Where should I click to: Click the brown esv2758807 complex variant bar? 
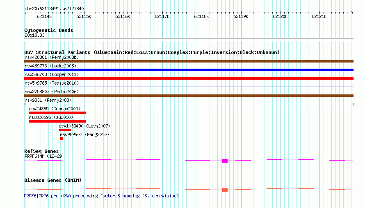tap(189, 96)
